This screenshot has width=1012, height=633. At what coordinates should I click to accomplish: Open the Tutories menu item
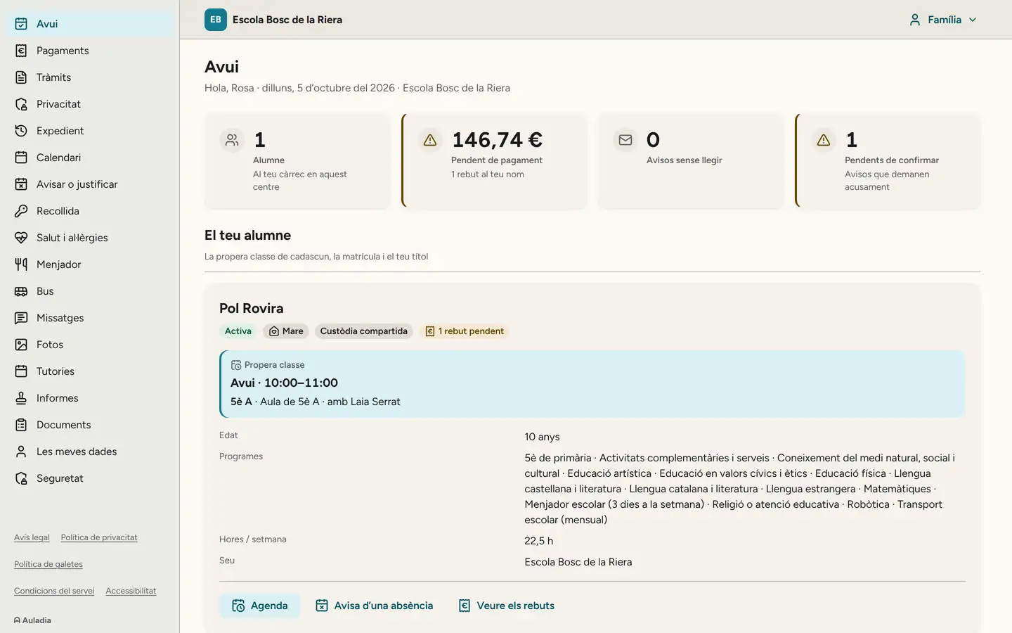tap(90, 371)
